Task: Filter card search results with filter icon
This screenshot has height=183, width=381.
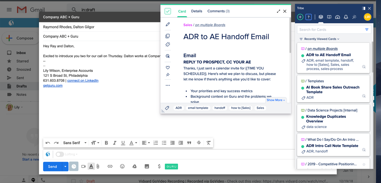Action: [x=367, y=29]
